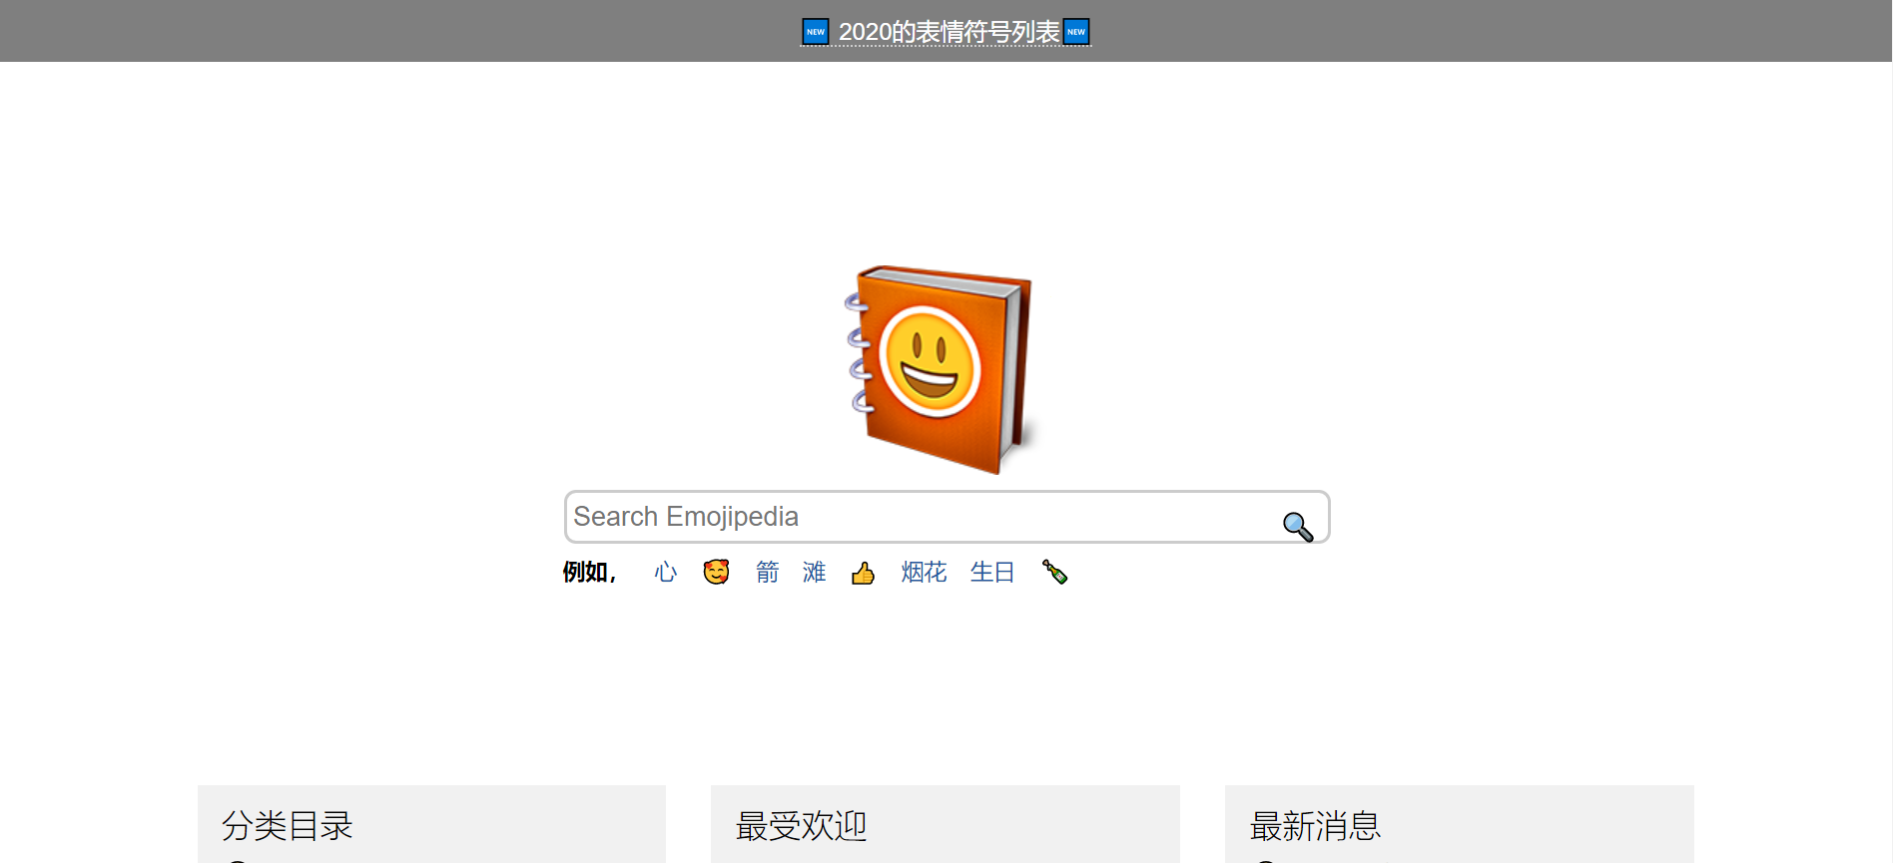Select the champagne bottle emoji example

(x=1054, y=573)
